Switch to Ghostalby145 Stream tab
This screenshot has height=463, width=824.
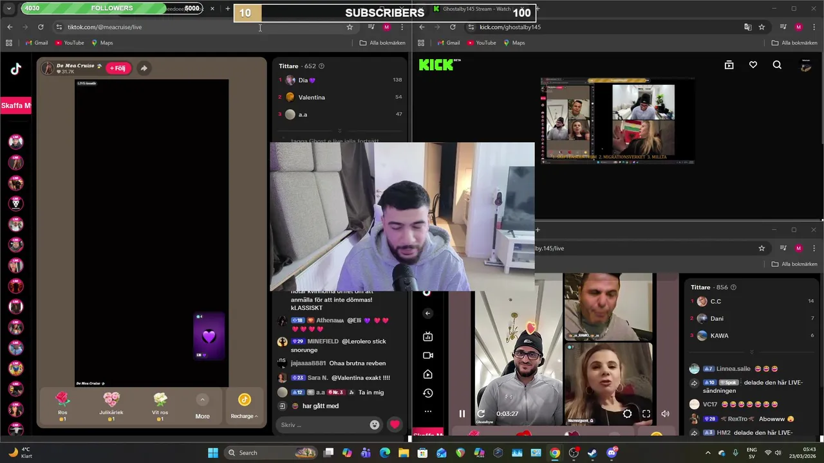tap(478, 9)
